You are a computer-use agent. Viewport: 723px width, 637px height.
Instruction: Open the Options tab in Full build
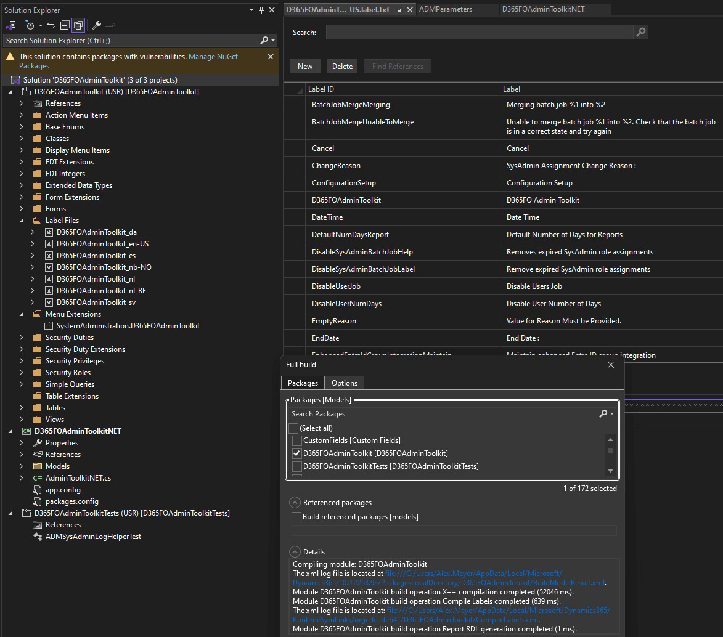pos(345,383)
